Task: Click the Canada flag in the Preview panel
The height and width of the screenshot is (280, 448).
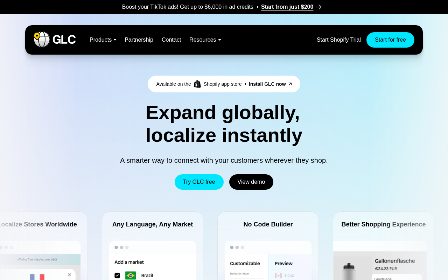Action: click(x=278, y=275)
